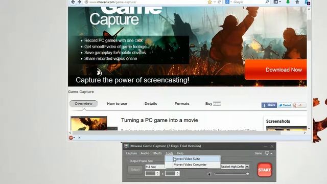The height and width of the screenshot is (184, 327).
Task: Click horizontal scrollbar right arrow
Action: coord(305,133)
